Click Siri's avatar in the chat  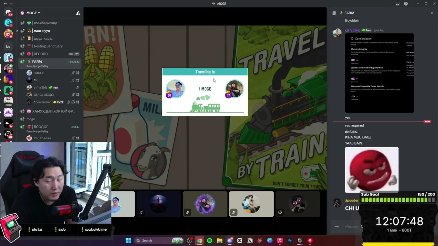[x=337, y=32]
